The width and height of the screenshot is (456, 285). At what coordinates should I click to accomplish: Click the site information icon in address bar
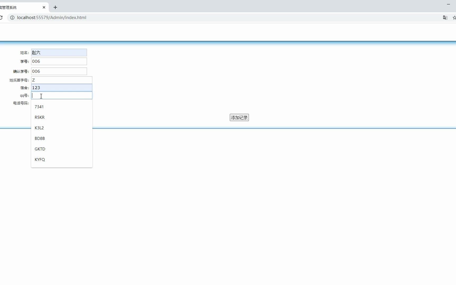[12, 17]
